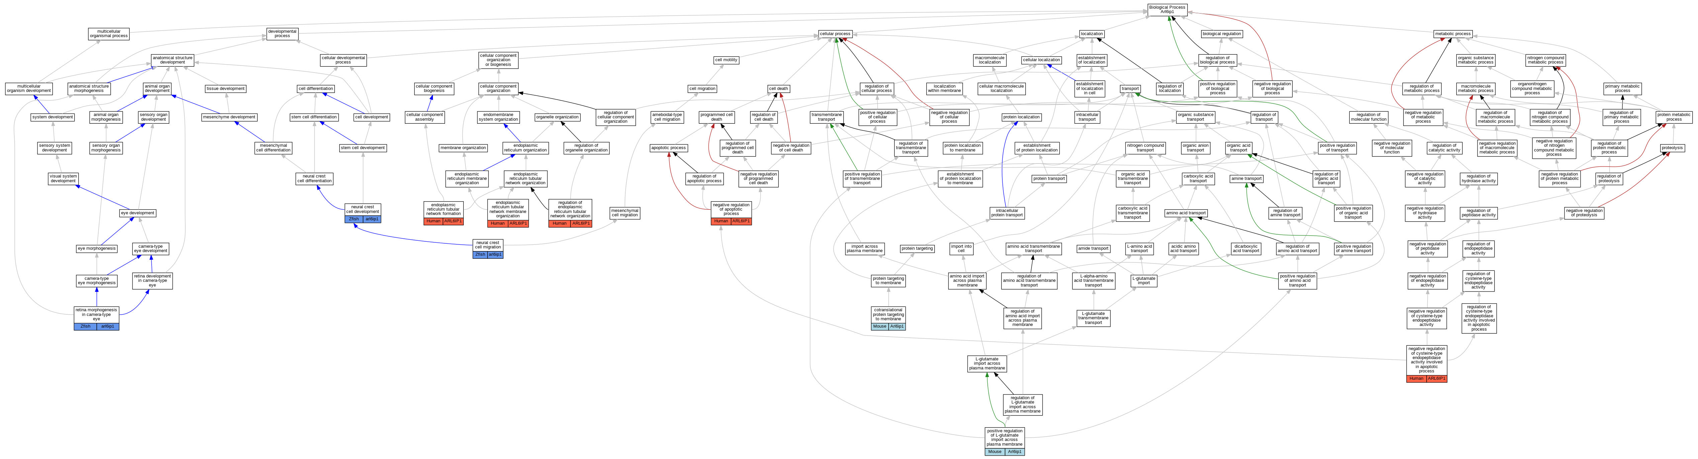The width and height of the screenshot is (1698, 459).
Task: Select the 'amide transport' node
Action: pyautogui.click(x=1093, y=249)
